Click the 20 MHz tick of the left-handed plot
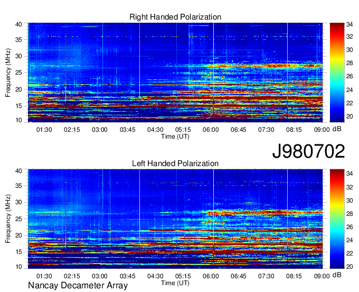This screenshot has width=359, height=292. pyautogui.click(x=18, y=235)
